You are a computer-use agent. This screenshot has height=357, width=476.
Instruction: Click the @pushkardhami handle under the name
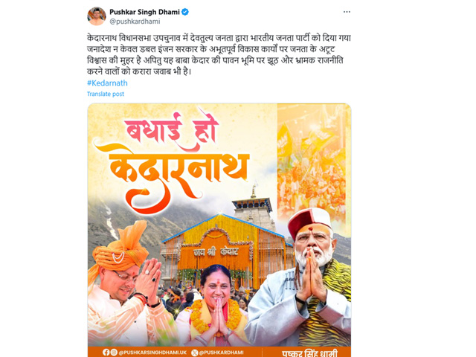click(135, 22)
